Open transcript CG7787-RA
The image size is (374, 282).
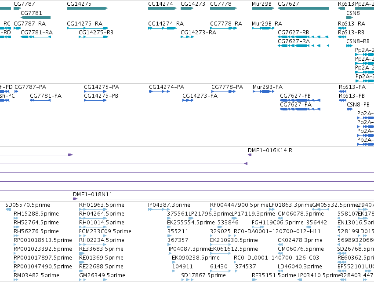coord(29,24)
